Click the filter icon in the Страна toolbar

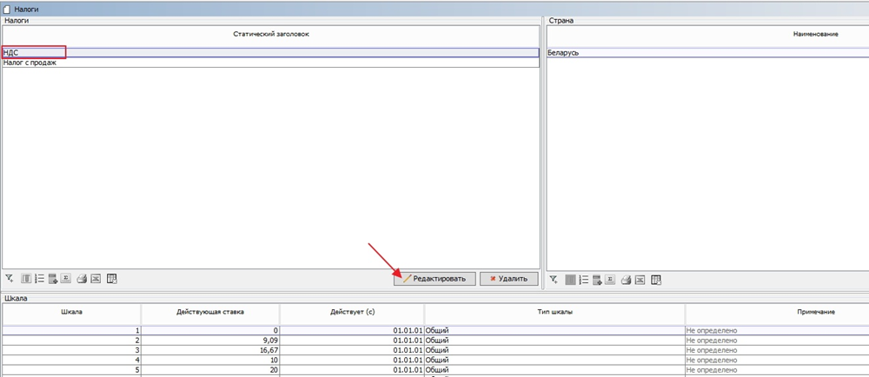(554, 279)
